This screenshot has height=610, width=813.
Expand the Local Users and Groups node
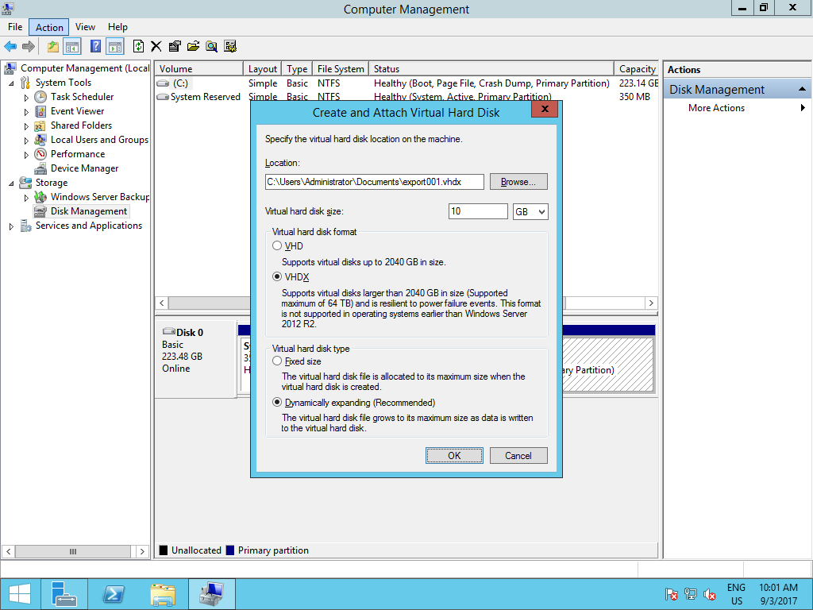(x=25, y=139)
